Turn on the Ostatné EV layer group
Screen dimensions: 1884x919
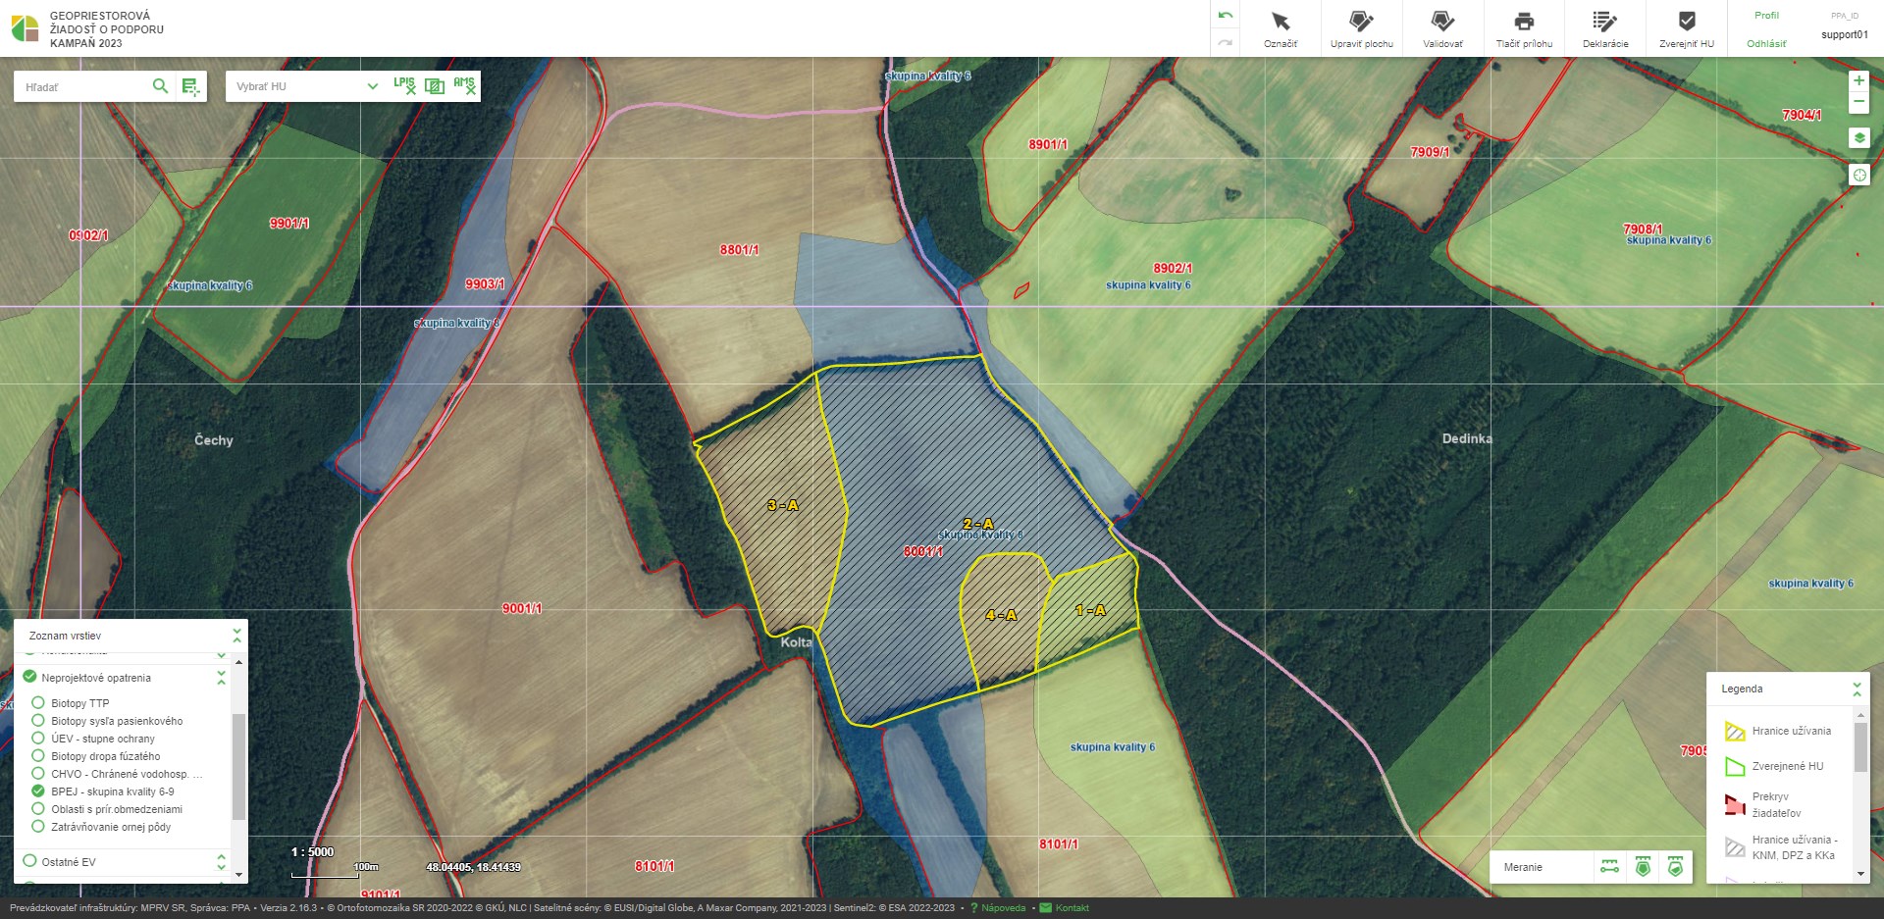click(29, 862)
